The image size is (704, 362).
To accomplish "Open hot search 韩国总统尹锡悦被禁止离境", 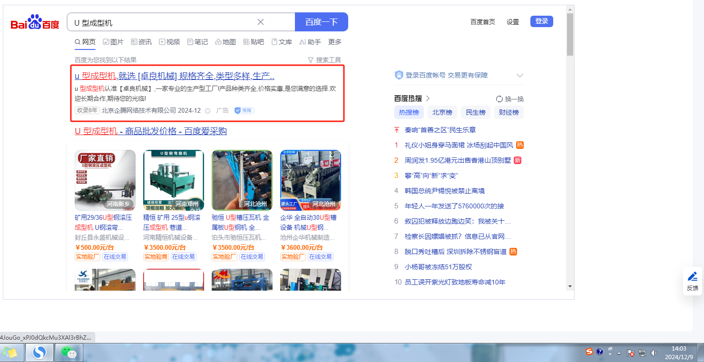I will pyautogui.click(x=445, y=191).
